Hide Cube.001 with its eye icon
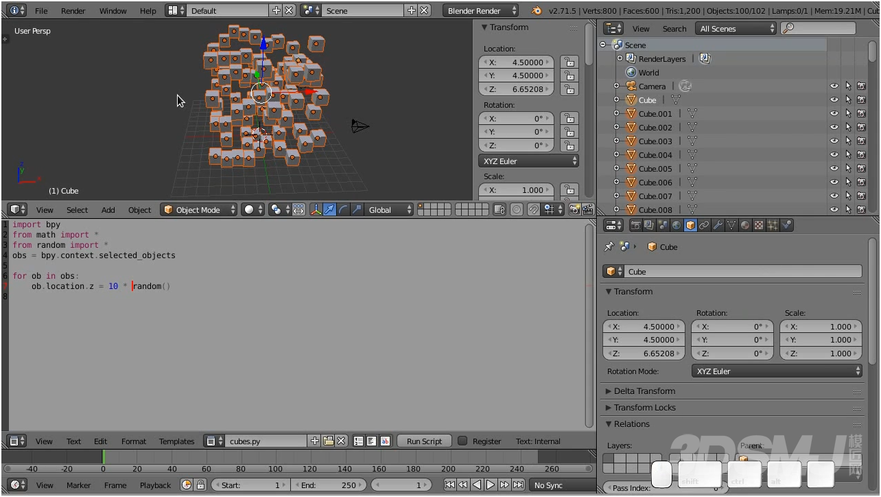 tap(834, 114)
